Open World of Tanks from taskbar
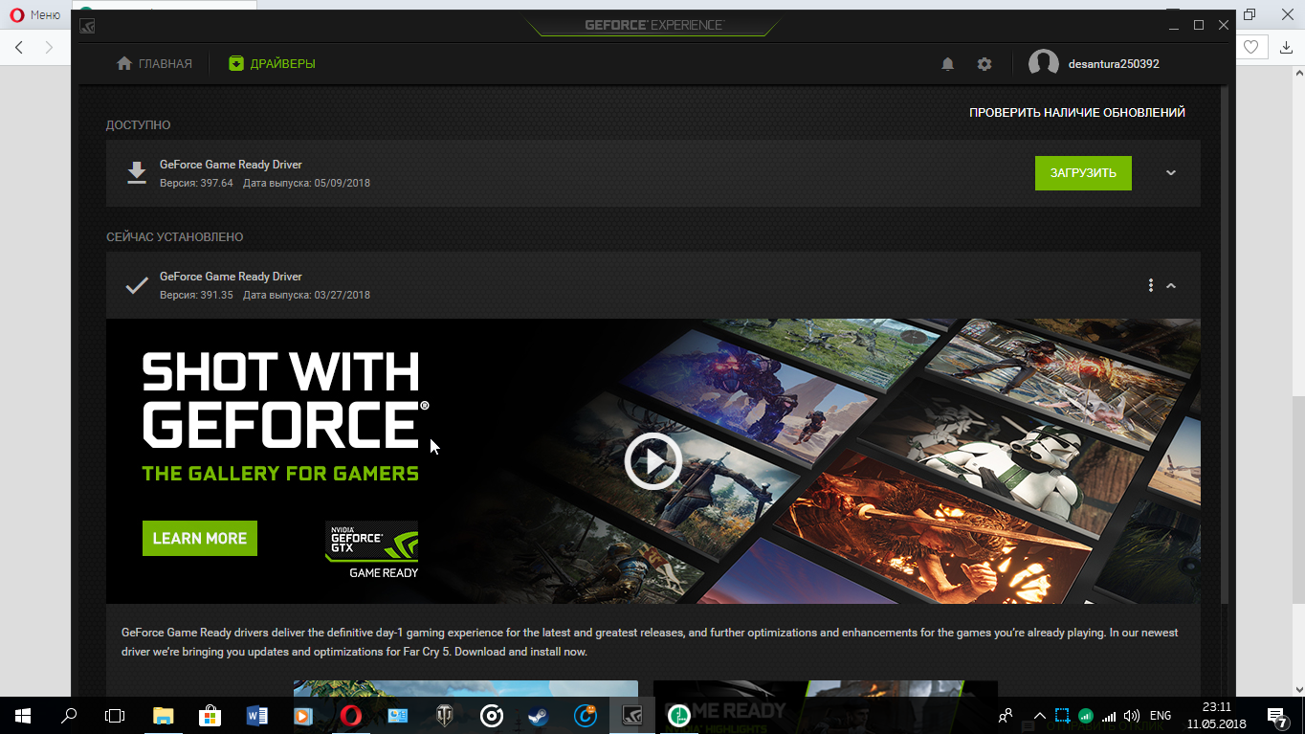Viewport: 1305px width, 734px height. (445, 715)
